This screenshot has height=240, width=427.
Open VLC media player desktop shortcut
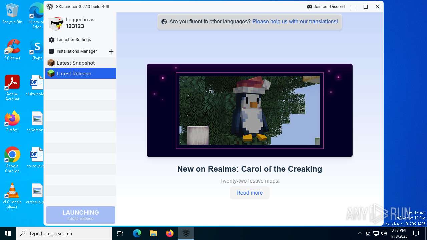click(x=12, y=196)
